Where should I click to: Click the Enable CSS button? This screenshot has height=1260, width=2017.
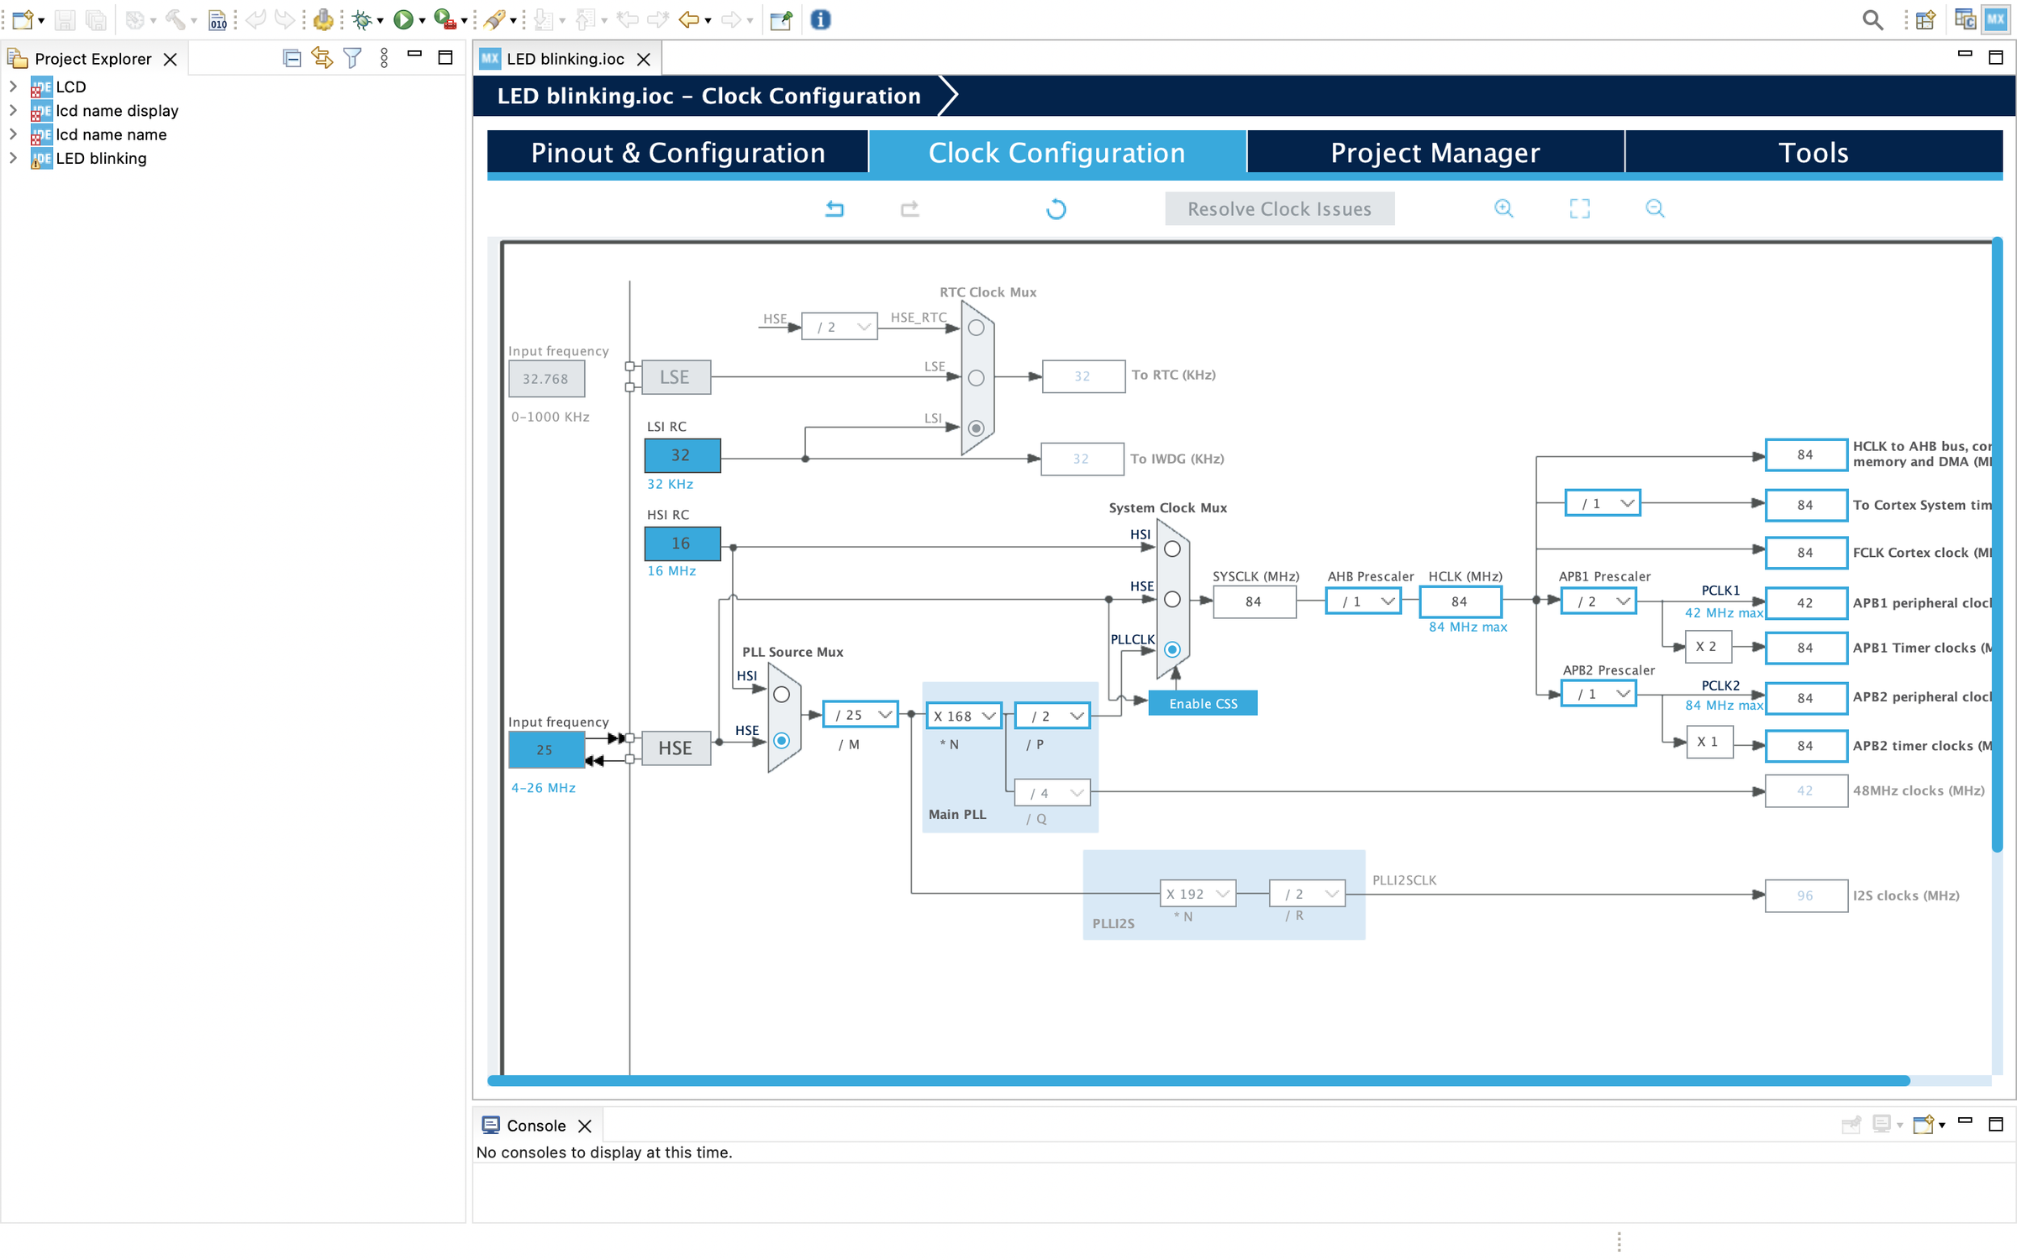1203,703
